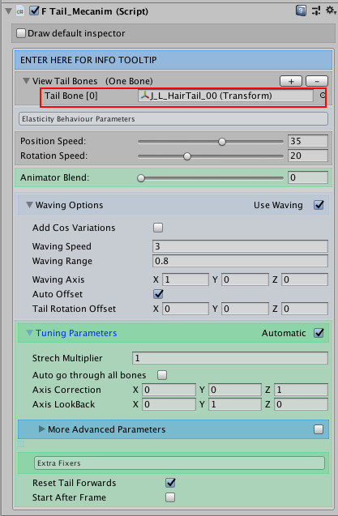Click Axis Correction Z field
The image size is (338, 516).
click(301, 390)
